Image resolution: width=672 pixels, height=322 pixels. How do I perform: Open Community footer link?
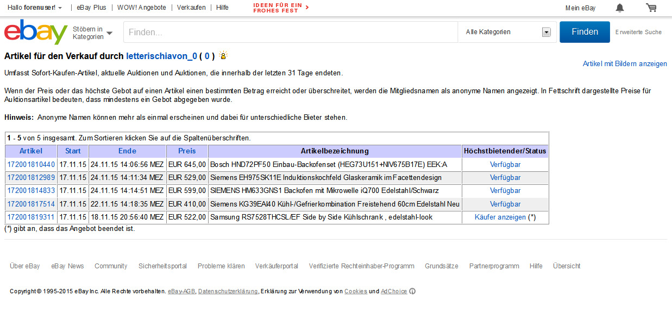point(111,266)
